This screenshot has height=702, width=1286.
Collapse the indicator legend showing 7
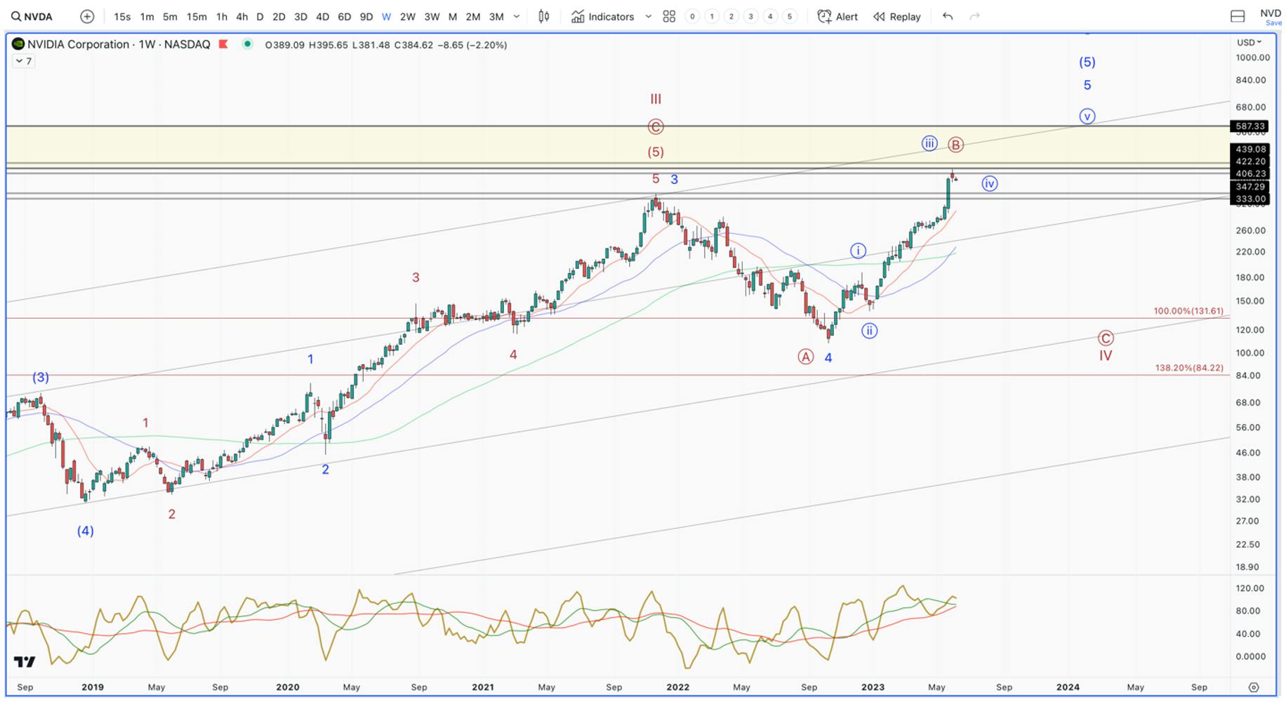pos(24,61)
